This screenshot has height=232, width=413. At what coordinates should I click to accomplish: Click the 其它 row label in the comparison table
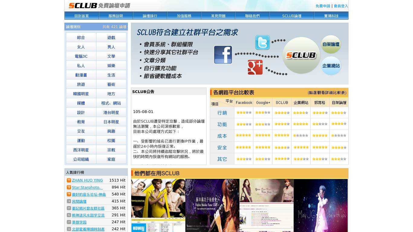tap(222, 159)
